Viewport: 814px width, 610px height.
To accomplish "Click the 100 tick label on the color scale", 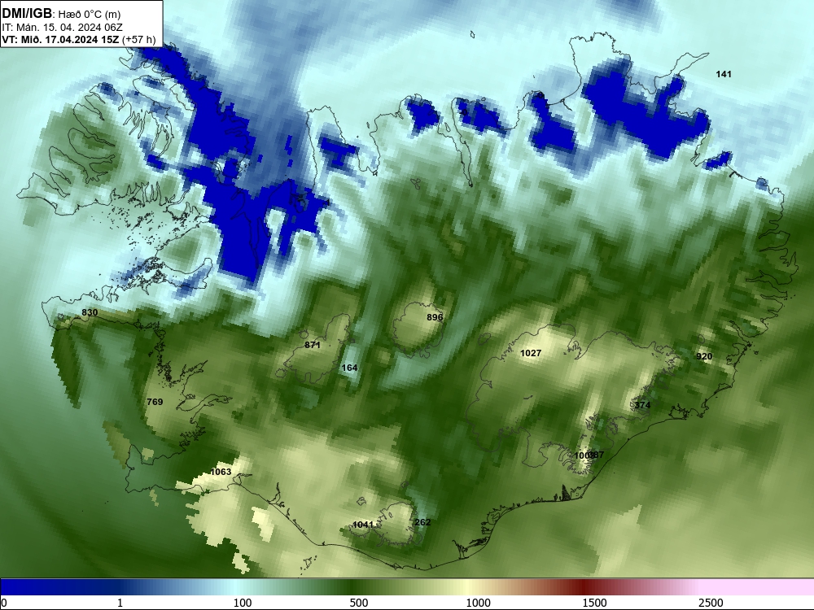I will click(x=243, y=603).
